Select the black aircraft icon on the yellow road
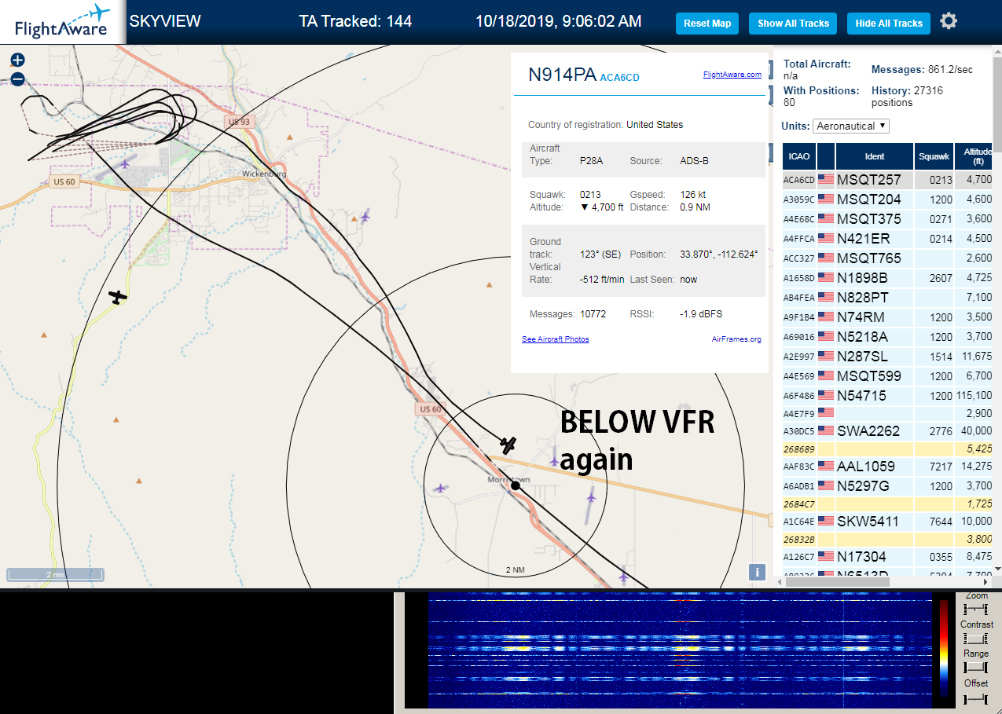 [x=118, y=297]
